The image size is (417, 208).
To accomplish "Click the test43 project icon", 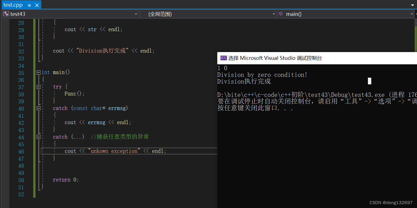I will coord(6,14).
